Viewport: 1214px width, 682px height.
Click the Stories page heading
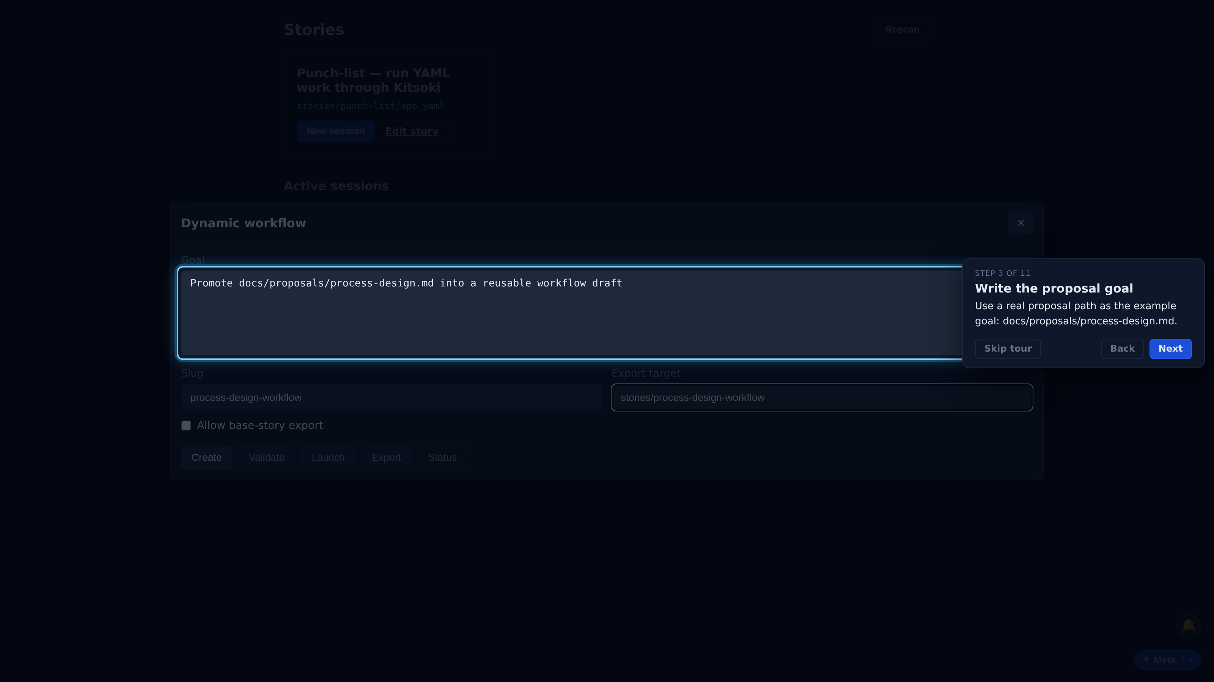[x=314, y=30]
